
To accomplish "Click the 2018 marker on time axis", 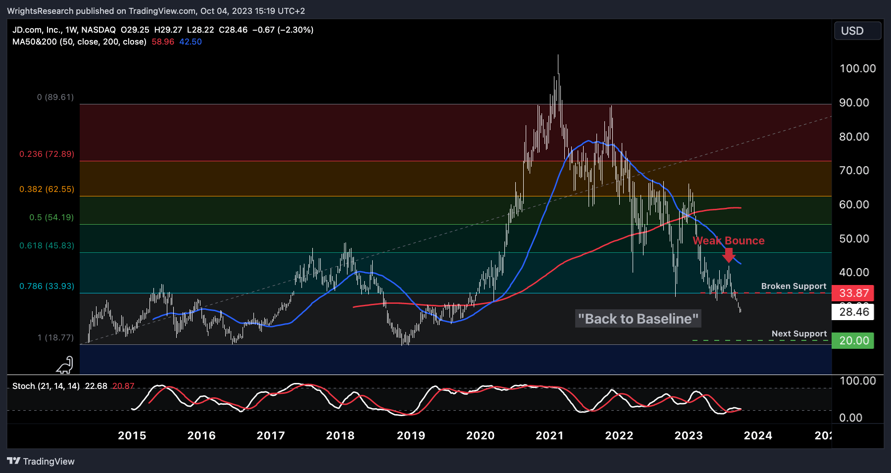I will 340,435.
